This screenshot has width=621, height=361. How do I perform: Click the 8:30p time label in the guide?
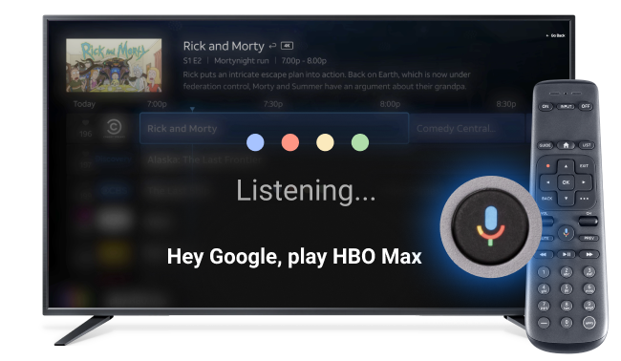coord(506,104)
